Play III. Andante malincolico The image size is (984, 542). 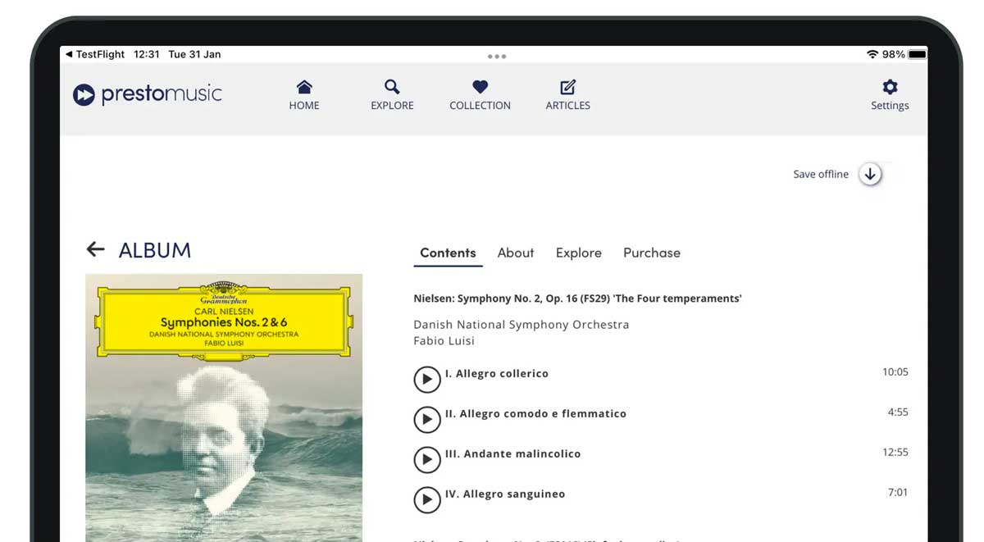426,459
